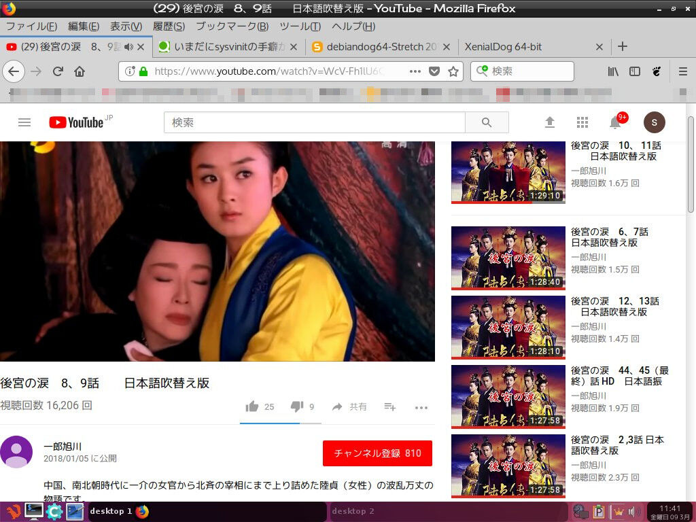This screenshot has height=522, width=696.
Task: Open the ヘルプ menu
Action: tap(353, 27)
